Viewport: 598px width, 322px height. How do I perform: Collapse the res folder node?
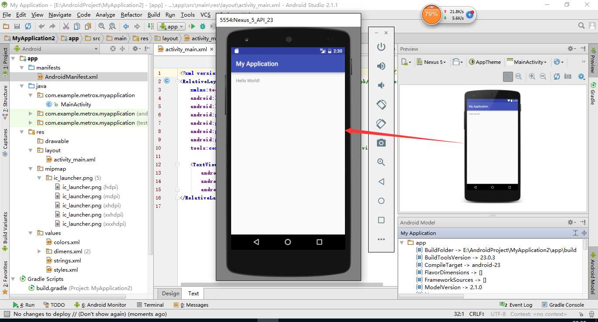click(22, 132)
